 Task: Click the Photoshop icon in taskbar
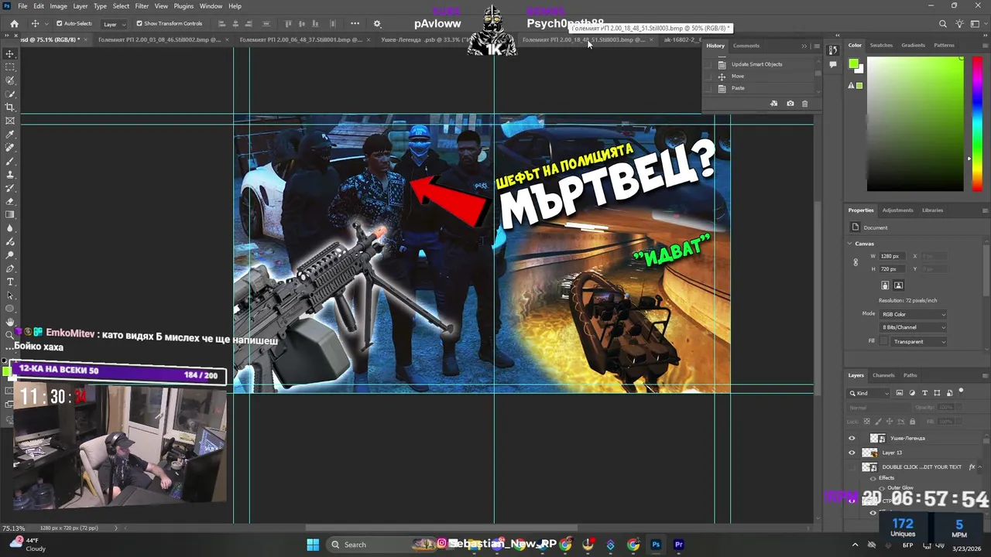pyautogui.click(x=656, y=545)
